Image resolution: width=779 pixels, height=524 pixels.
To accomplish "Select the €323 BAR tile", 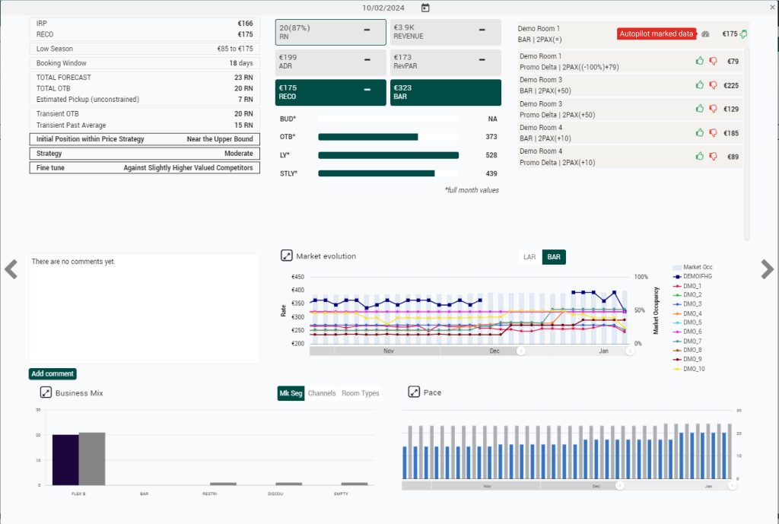I will [446, 92].
